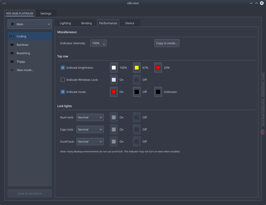The width and height of the screenshot is (266, 205).
Task: Click the M icon beside Breathing mode
Action: pos(12,53)
